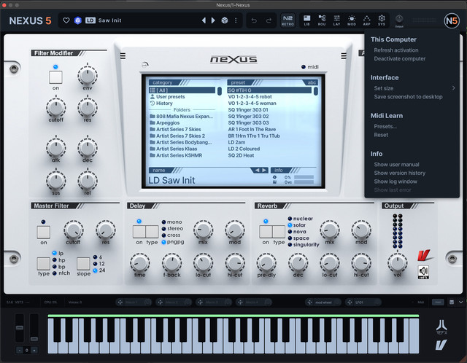Select User presets category
The width and height of the screenshot is (467, 363).
(x=167, y=97)
